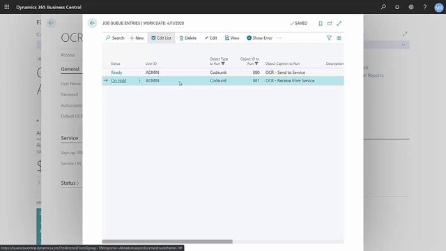Expand the background page fullscreen arrows icon
The width and height of the screenshot is (446, 251).
(x=405, y=34)
